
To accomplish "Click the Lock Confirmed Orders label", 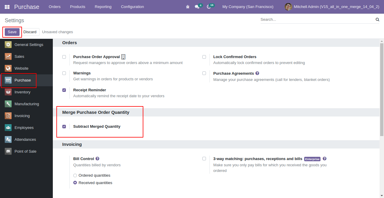I will (235, 57).
